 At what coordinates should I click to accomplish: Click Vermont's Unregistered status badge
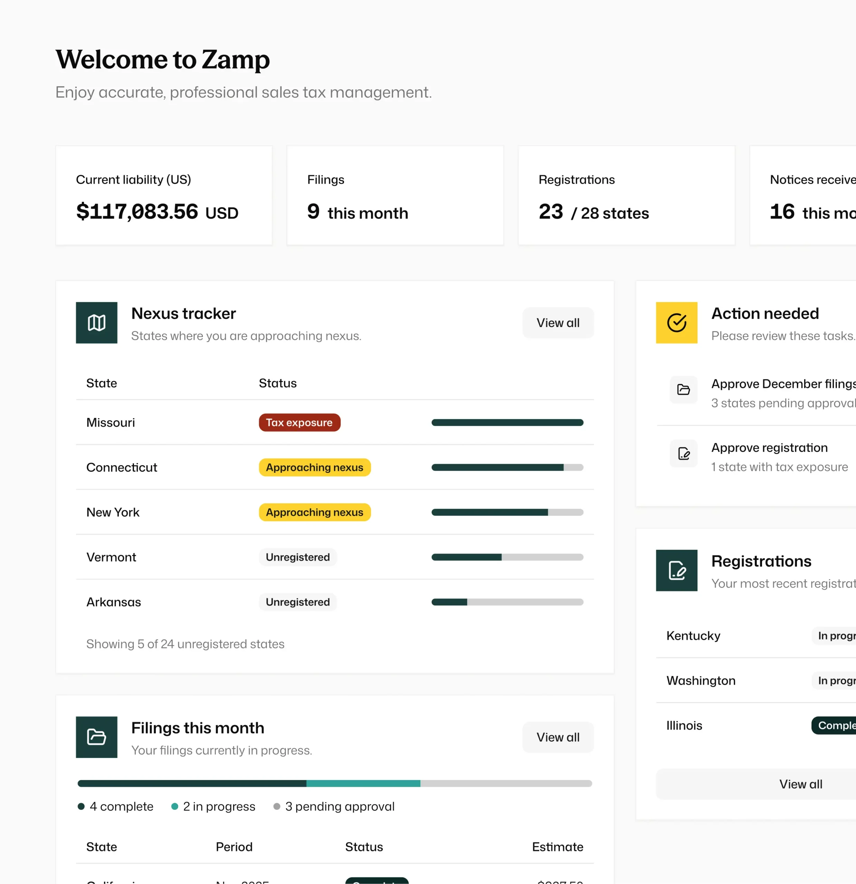297,557
